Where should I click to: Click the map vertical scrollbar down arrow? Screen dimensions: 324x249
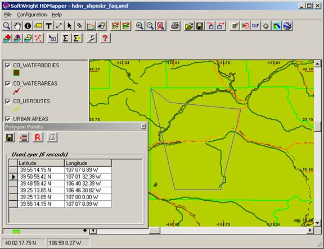click(318, 223)
